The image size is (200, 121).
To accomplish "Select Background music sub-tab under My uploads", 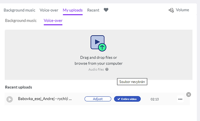I will coord(21,21).
